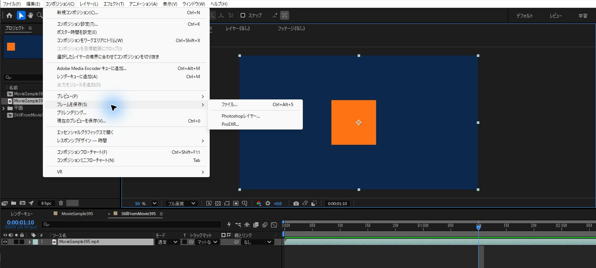Screen dimensions: 596x268
Task: Click the new folder icon in project panel
Action: [13, 203]
